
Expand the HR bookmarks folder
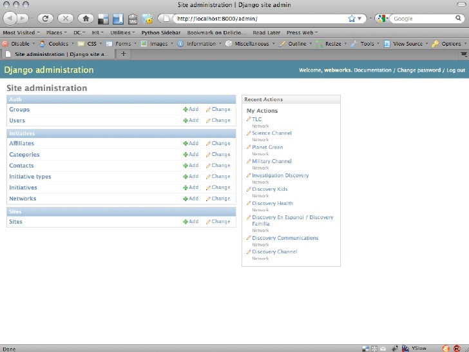(x=97, y=33)
